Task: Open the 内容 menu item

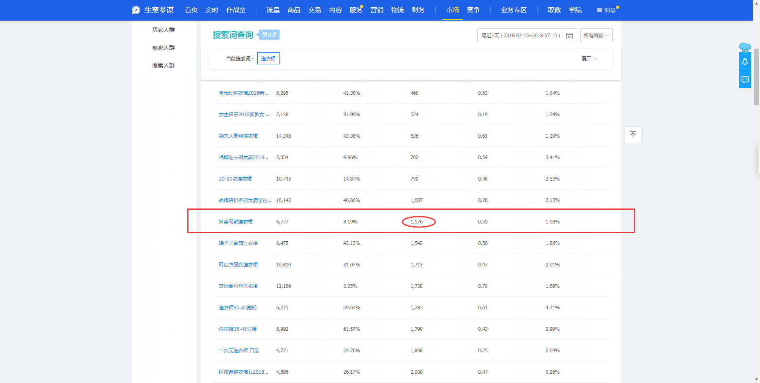Action: 335,10
